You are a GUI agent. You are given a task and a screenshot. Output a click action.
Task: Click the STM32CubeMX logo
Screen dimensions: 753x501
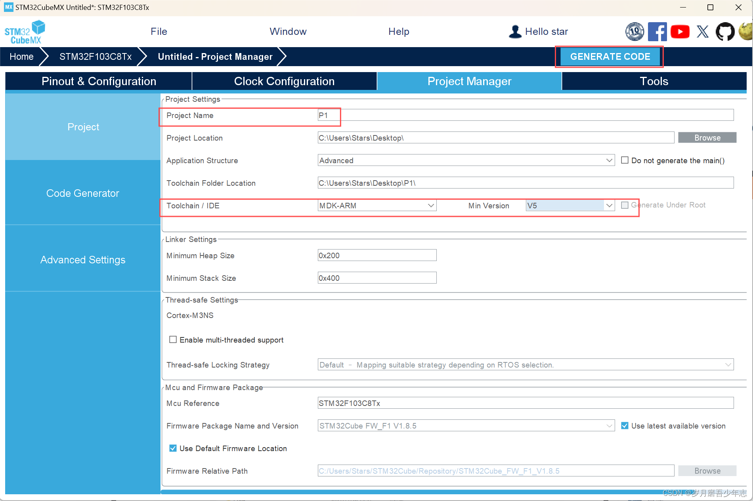(x=25, y=32)
